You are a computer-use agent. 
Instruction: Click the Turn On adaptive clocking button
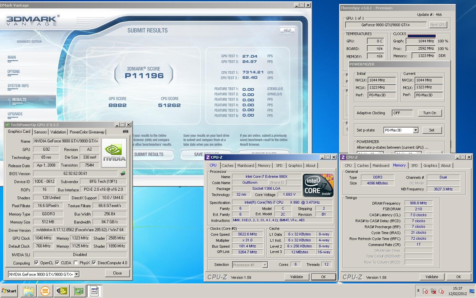click(430, 113)
